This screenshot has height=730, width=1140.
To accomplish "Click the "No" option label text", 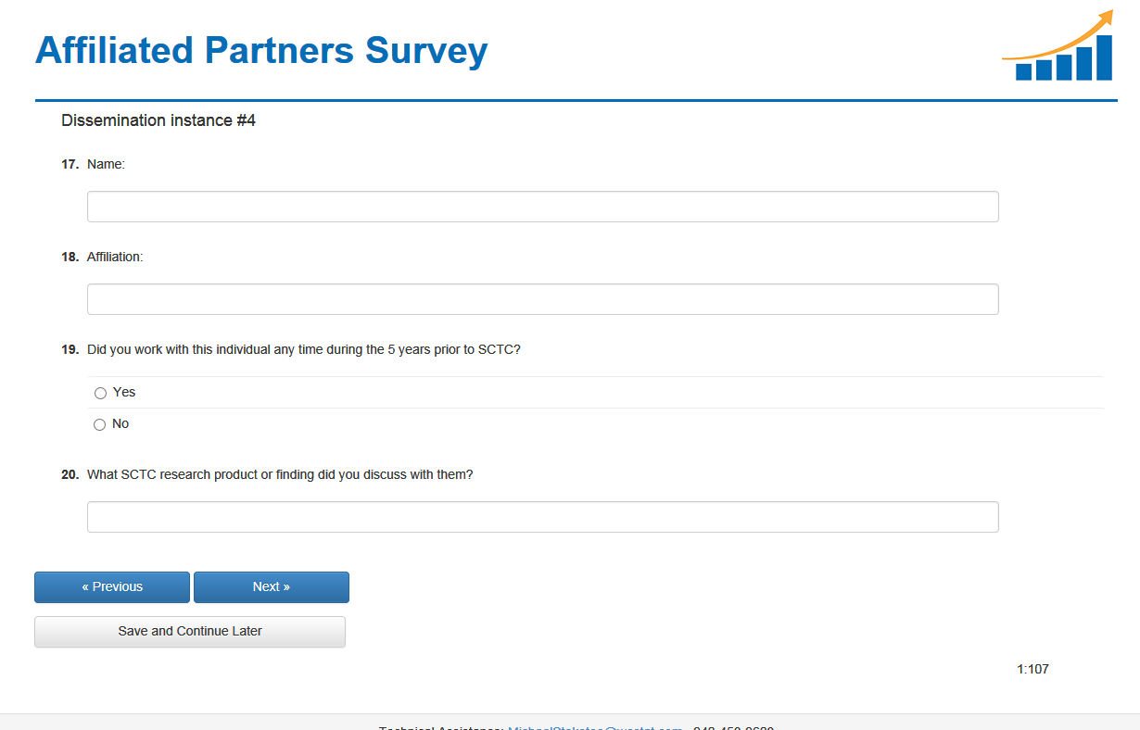I will (120, 424).
